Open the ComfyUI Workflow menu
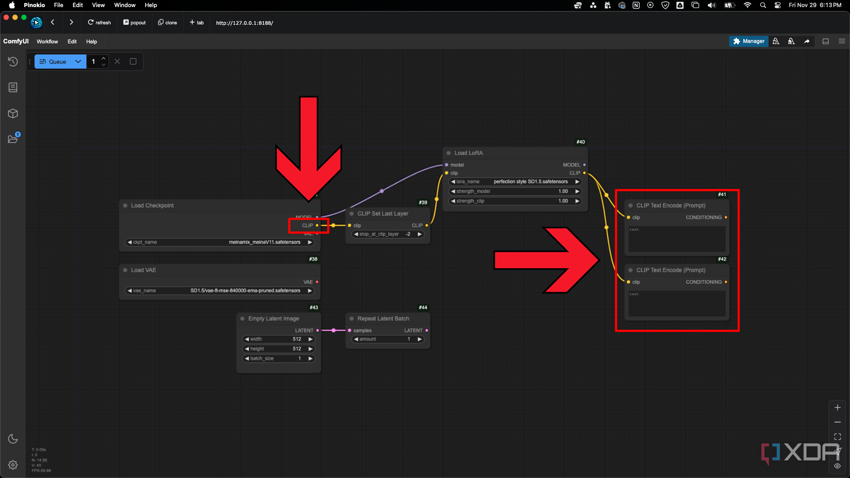 pos(47,42)
